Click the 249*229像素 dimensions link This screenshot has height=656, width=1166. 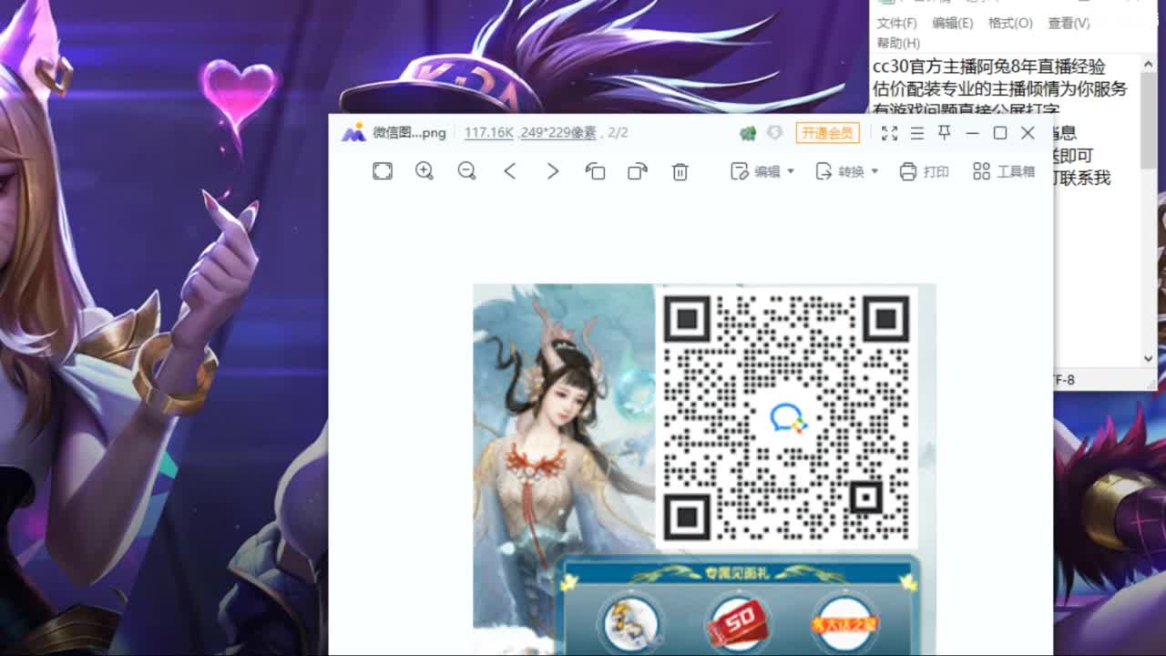pyautogui.click(x=558, y=133)
